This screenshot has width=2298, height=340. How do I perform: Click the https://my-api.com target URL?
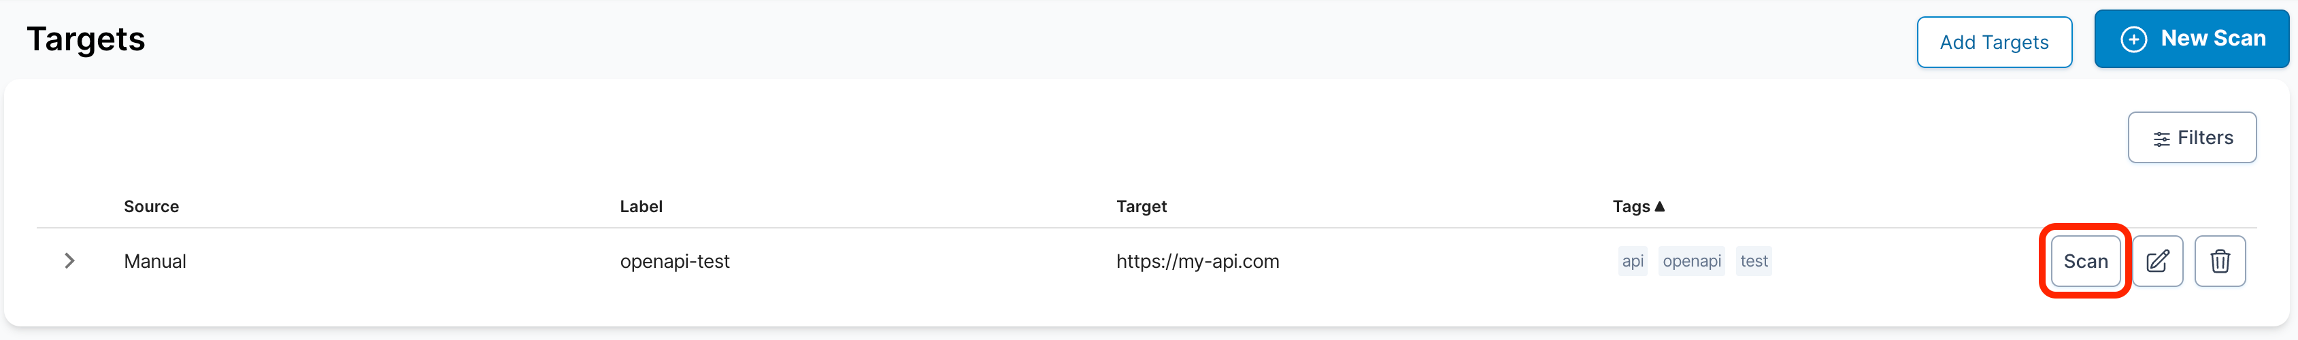[x=1197, y=262]
